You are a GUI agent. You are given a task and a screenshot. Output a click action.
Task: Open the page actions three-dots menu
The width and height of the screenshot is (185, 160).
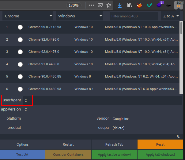92,5
